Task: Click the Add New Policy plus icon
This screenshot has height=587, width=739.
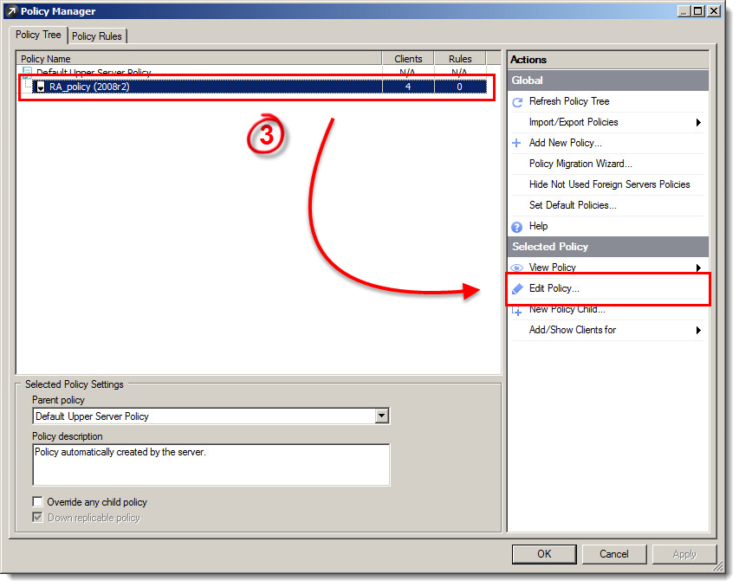Action: point(518,143)
